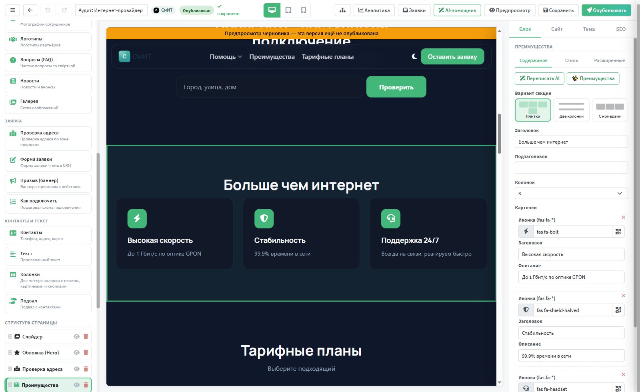Click the Опубликовать button

point(606,10)
